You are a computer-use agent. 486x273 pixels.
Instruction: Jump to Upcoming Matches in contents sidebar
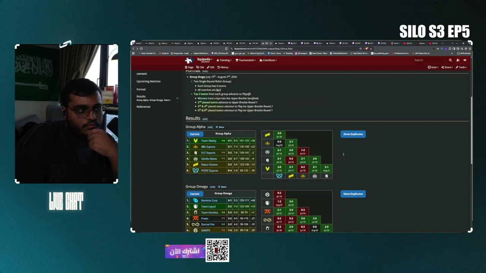coord(148,82)
